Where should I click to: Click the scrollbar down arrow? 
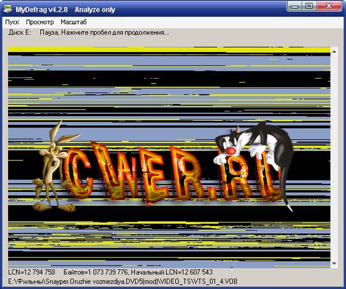334,264
